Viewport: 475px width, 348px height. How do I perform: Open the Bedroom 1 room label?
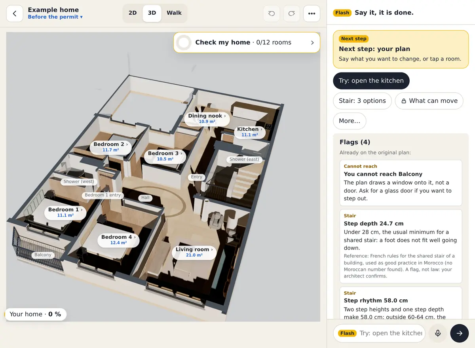pos(65,212)
